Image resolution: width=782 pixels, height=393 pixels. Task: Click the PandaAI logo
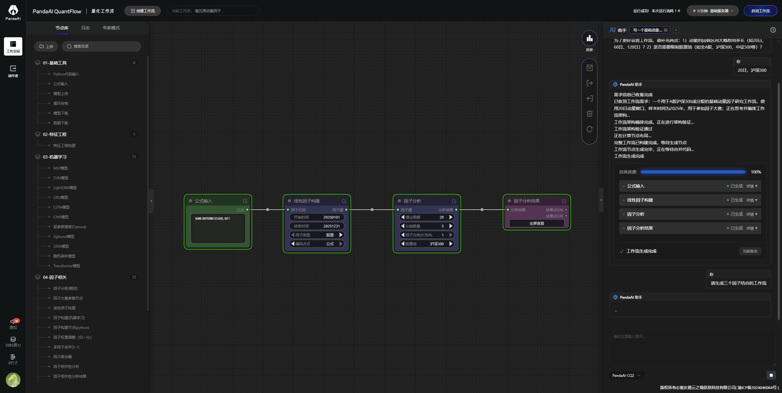pyautogui.click(x=13, y=12)
